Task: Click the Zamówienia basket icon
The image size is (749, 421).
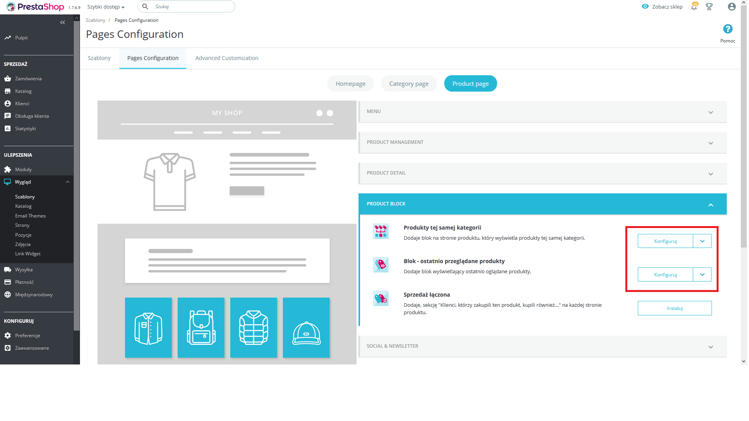Action: [x=7, y=79]
